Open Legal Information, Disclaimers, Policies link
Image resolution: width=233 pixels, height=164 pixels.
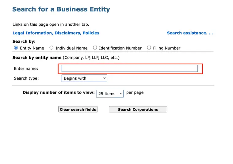coord(56,33)
